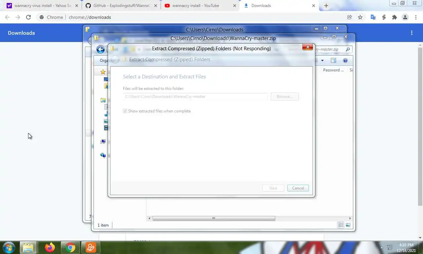Minimize the WannaCry-master.zip Explorer window

(x=326, y=37)
